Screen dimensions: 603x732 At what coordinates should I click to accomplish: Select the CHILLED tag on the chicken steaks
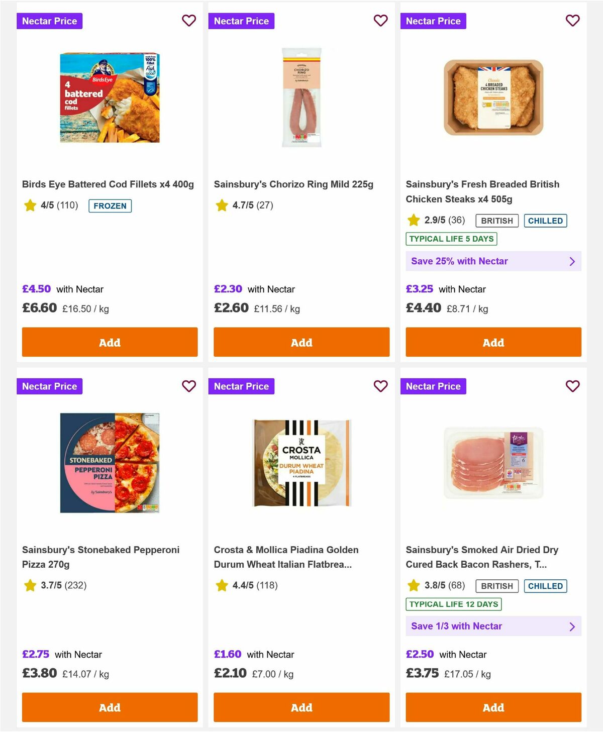pyautogui.click(x=546, y=220)
